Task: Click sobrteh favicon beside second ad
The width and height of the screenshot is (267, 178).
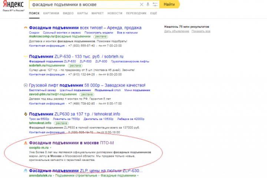Action: [25, 56]
